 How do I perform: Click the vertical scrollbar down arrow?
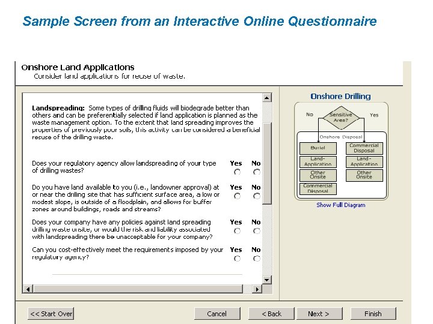pyautogui.click(x=267, y=280)
